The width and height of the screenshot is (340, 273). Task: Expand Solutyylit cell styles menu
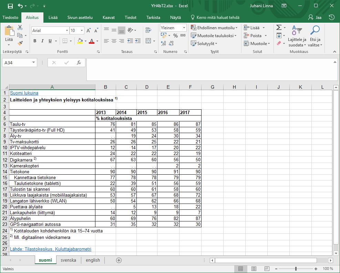pyautogui.click(x=204, y=44)
